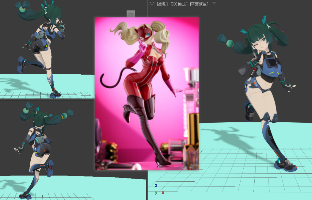Screen dimensions: 312x200
Task: Open the DX 模式 shading menu
Action: pos(179,4)
